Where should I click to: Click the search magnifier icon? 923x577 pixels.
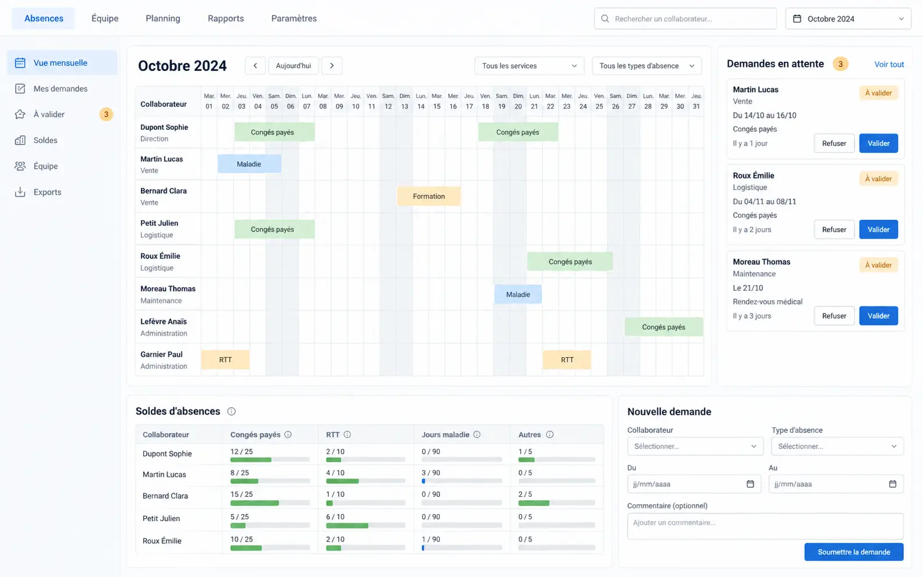point(605,19)
